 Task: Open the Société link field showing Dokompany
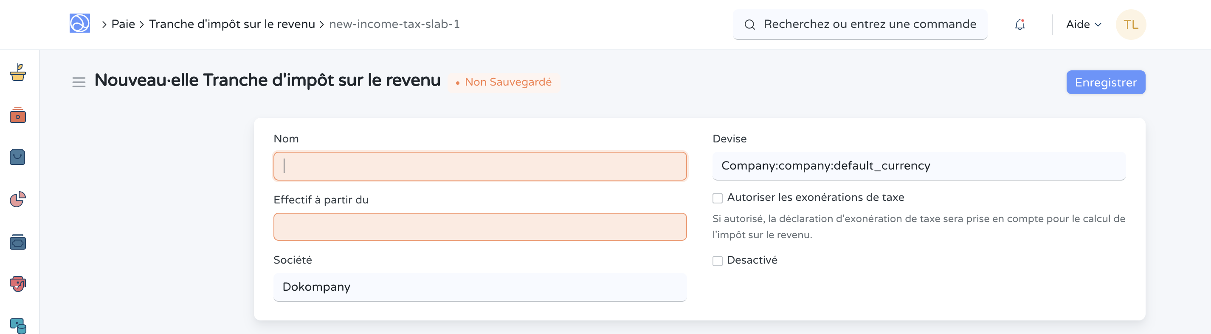(479, 287)
